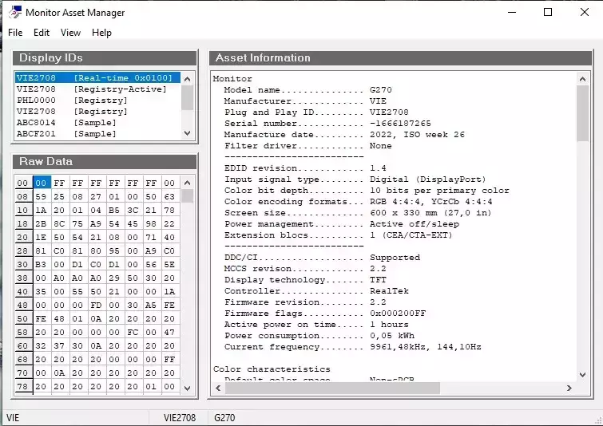
Task: Minimize the Monitor Asset Manager window
Action: click(512, 12)
